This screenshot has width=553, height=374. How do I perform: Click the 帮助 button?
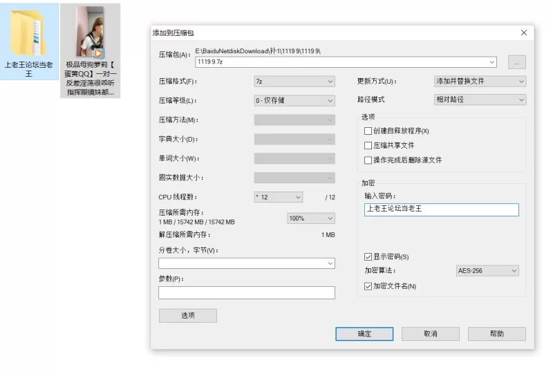497,334
